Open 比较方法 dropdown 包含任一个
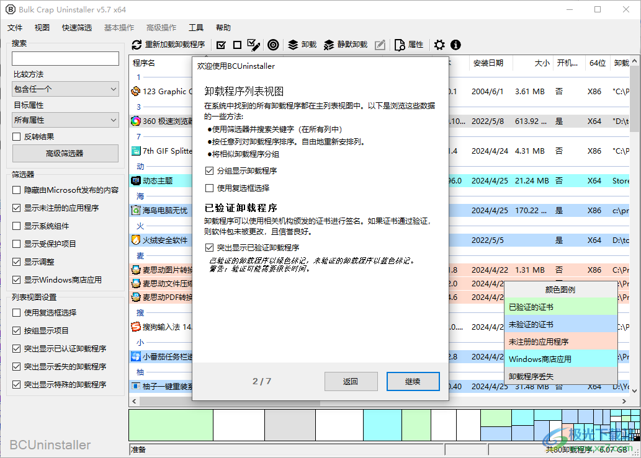 coord(65,89)
